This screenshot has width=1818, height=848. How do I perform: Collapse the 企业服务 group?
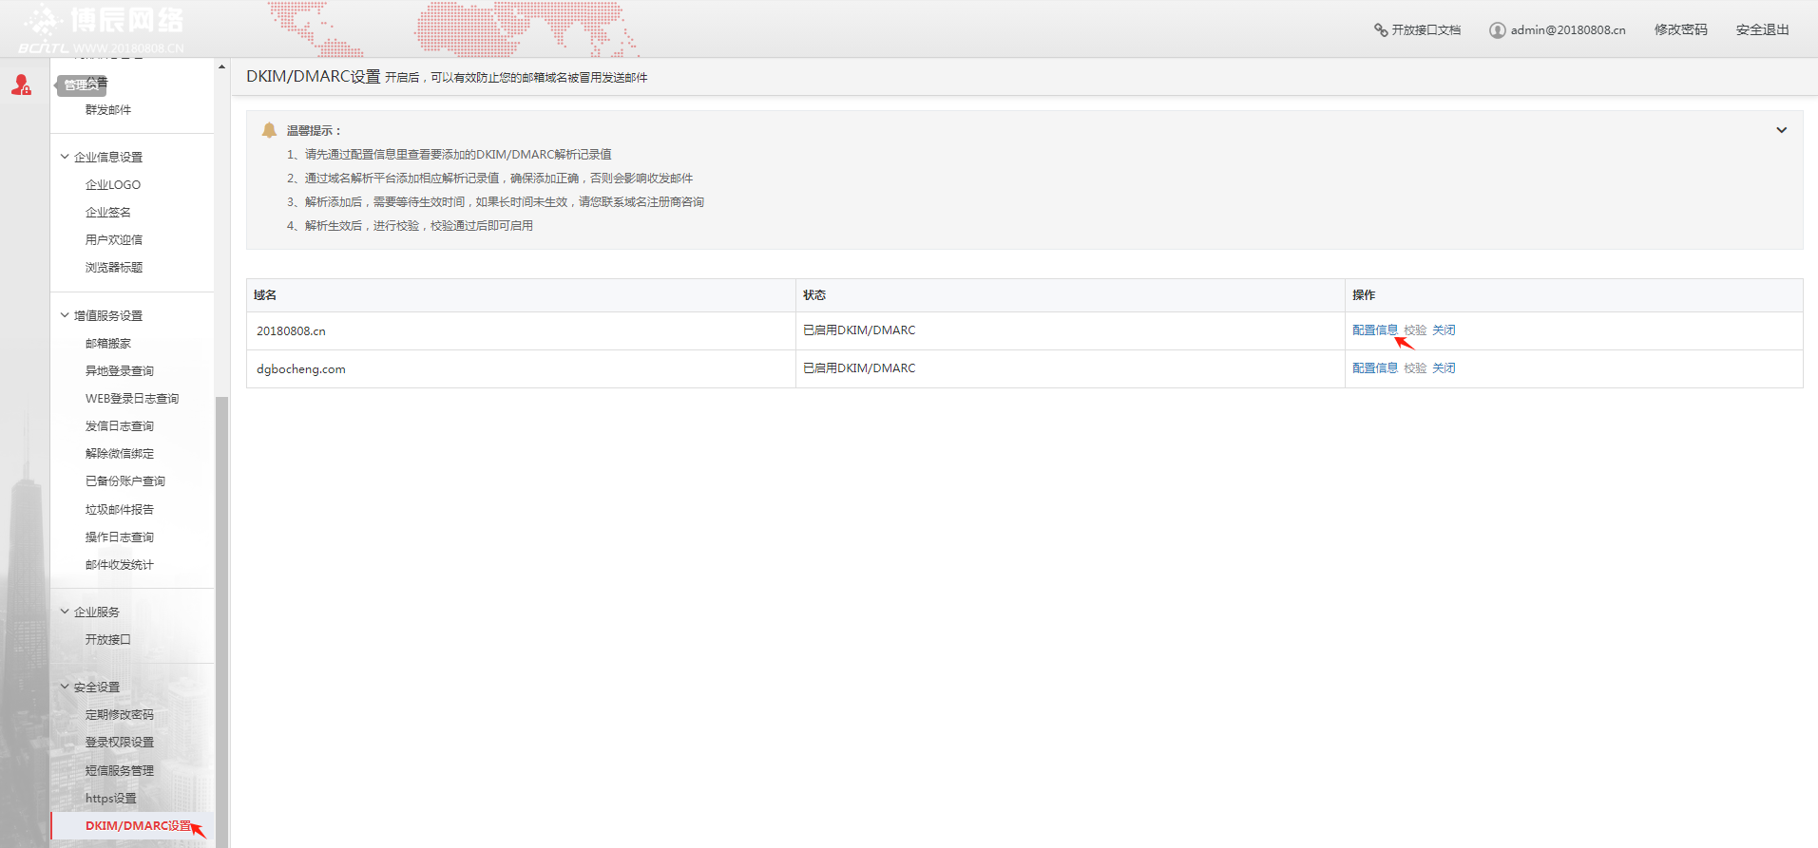pos(65,612)
